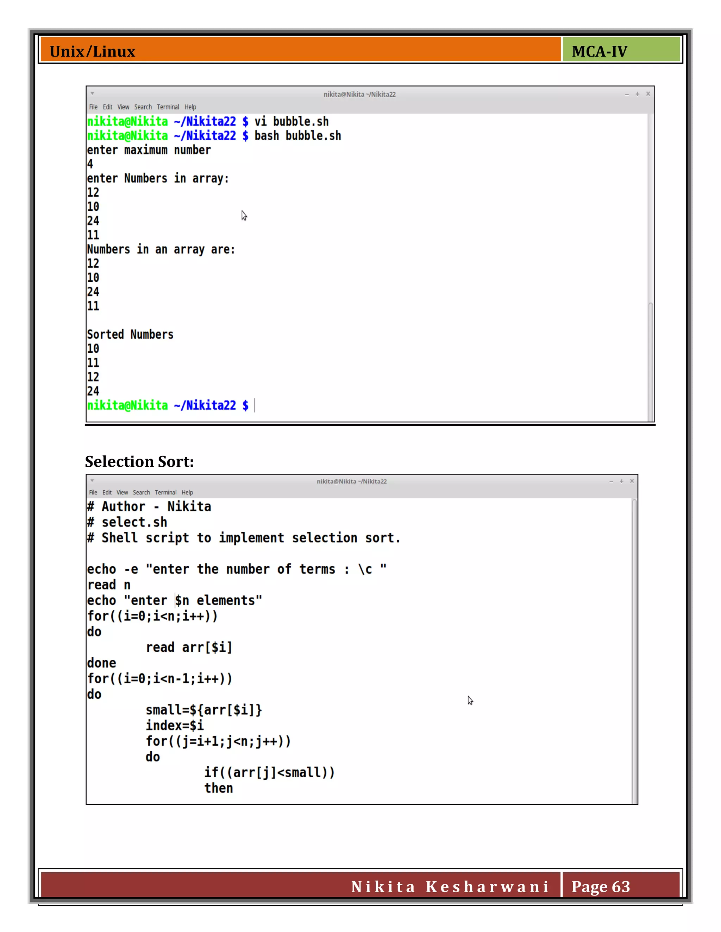
Task: Open File menu in lower select.sh terminal
Action: click(x=93, y=492)
